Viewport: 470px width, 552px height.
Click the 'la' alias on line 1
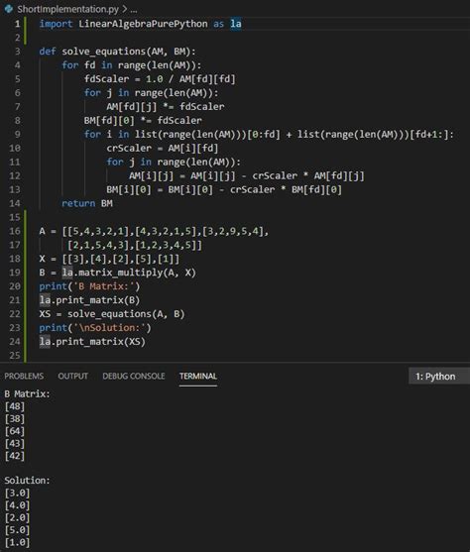pyautogui.click(x=236, y=24)
